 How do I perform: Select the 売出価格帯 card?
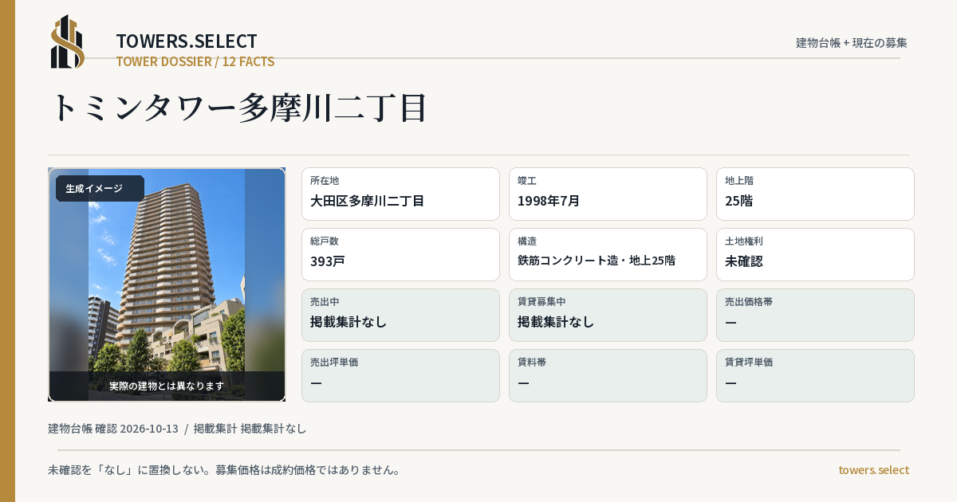[x=815, y=315]
